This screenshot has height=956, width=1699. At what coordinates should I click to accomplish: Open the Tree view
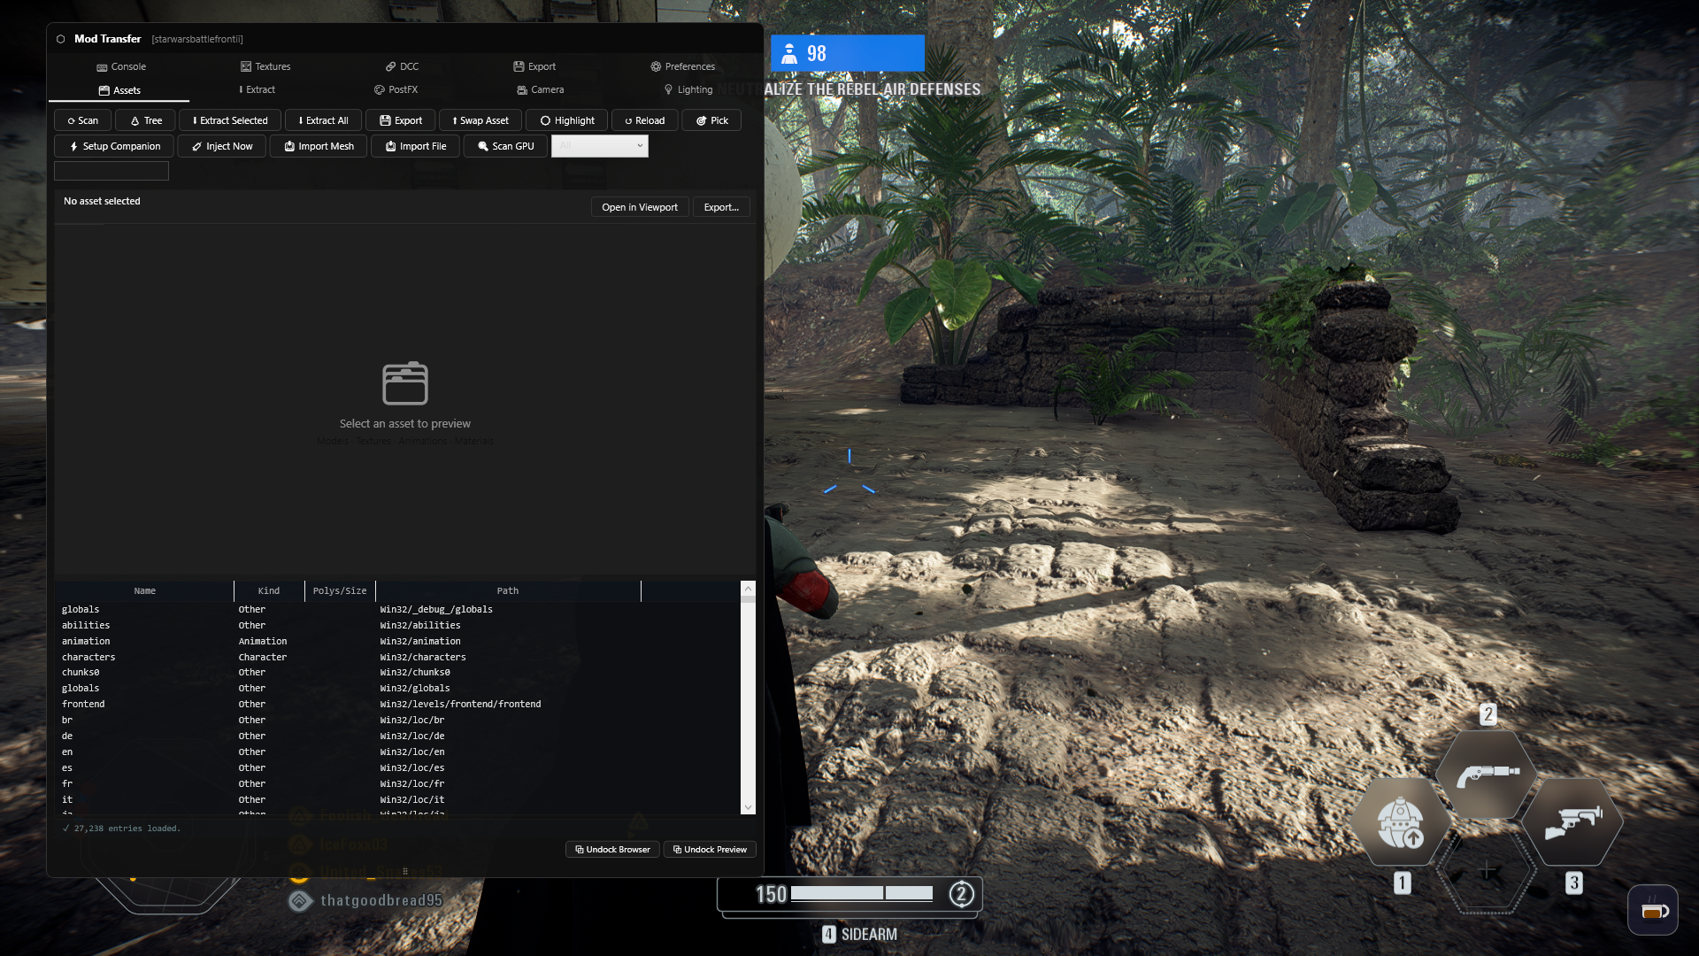(144, 120)
